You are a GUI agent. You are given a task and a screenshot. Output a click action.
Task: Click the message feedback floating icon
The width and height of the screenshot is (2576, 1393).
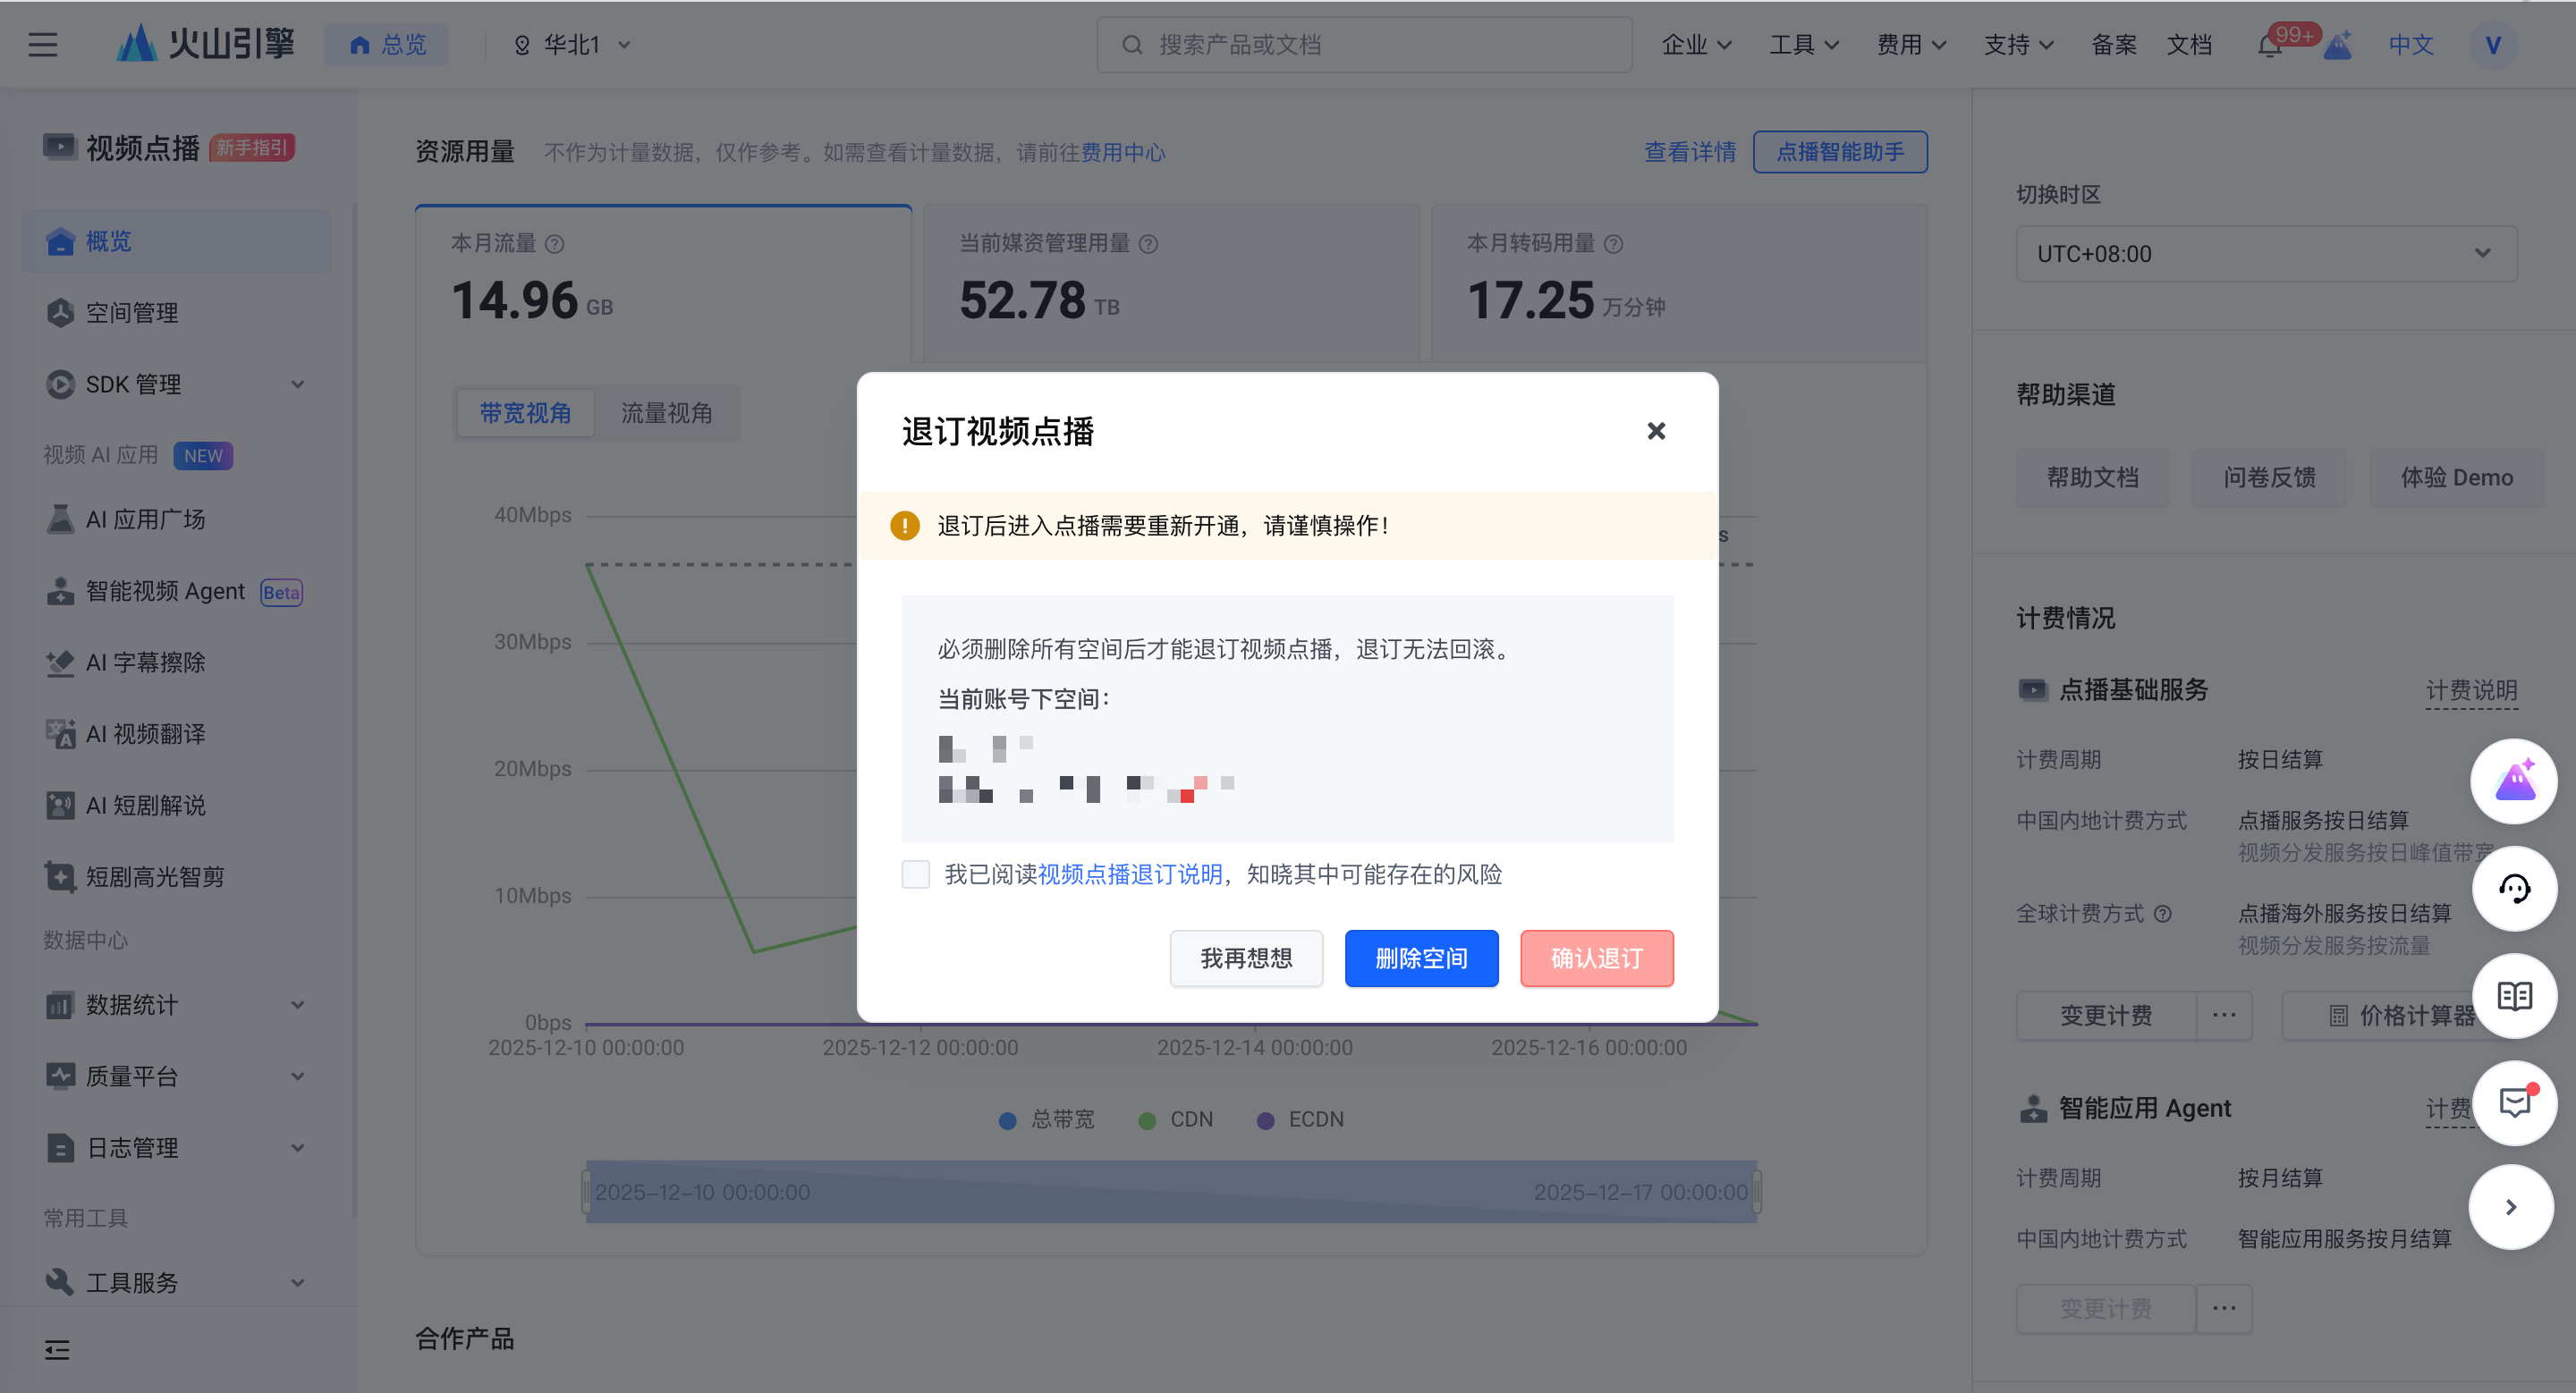(2514, 1102)
